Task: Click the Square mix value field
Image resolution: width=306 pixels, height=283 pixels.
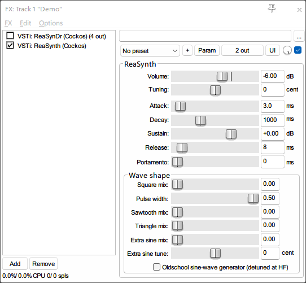Action: (270, 184)
